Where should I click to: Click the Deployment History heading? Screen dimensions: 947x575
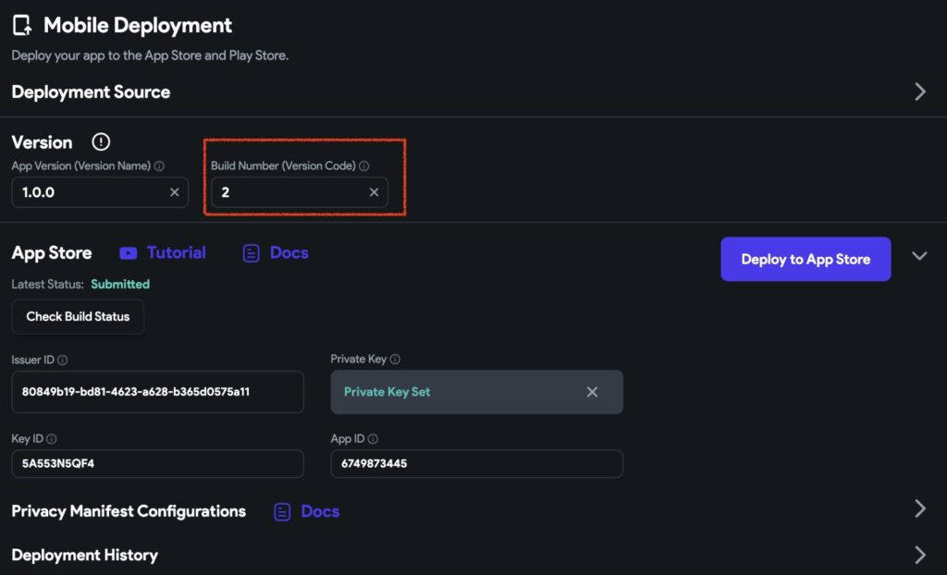pyautogui.click(x=84, y=555)
